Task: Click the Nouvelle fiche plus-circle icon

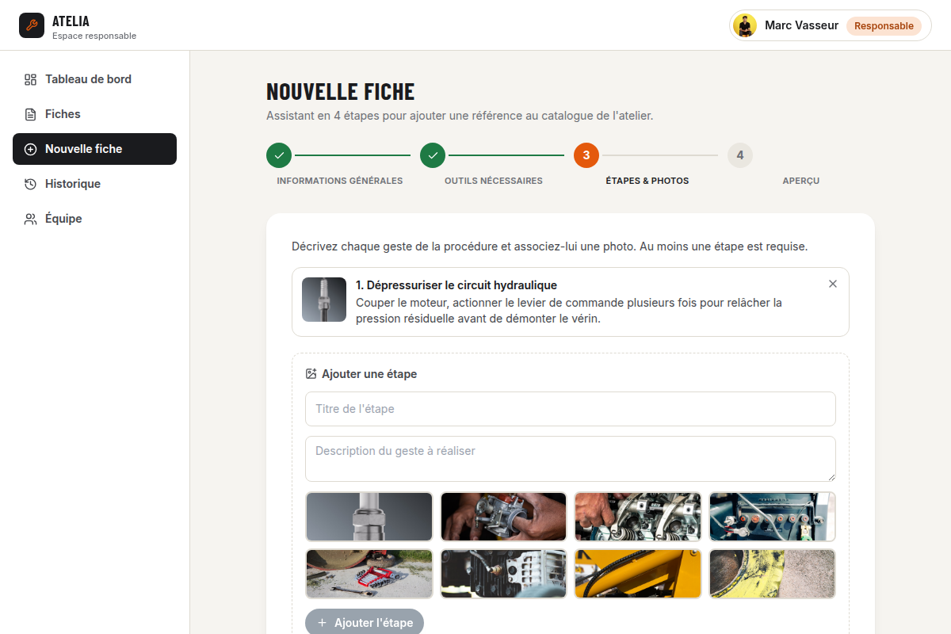Action: tap(30, 149)
